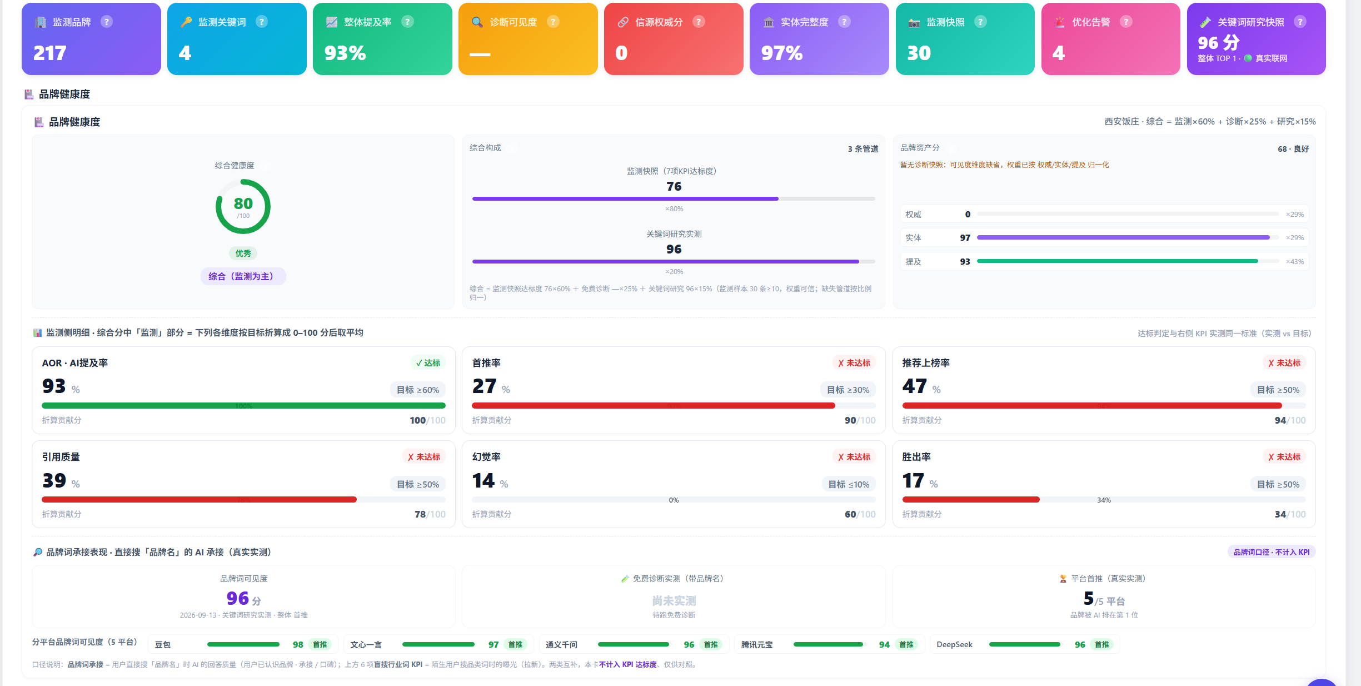Click the 实体 97 purple progress bar
This screenshot has height=686, width=1361.
(x=1128, y=237)
